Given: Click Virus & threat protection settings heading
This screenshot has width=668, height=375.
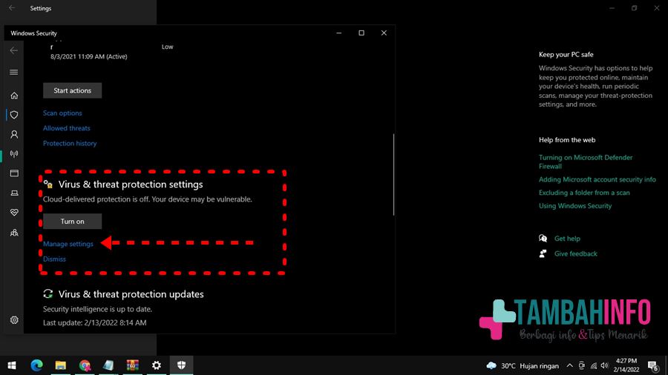Looking at the screenshot, I should click(x=131, y=185).
